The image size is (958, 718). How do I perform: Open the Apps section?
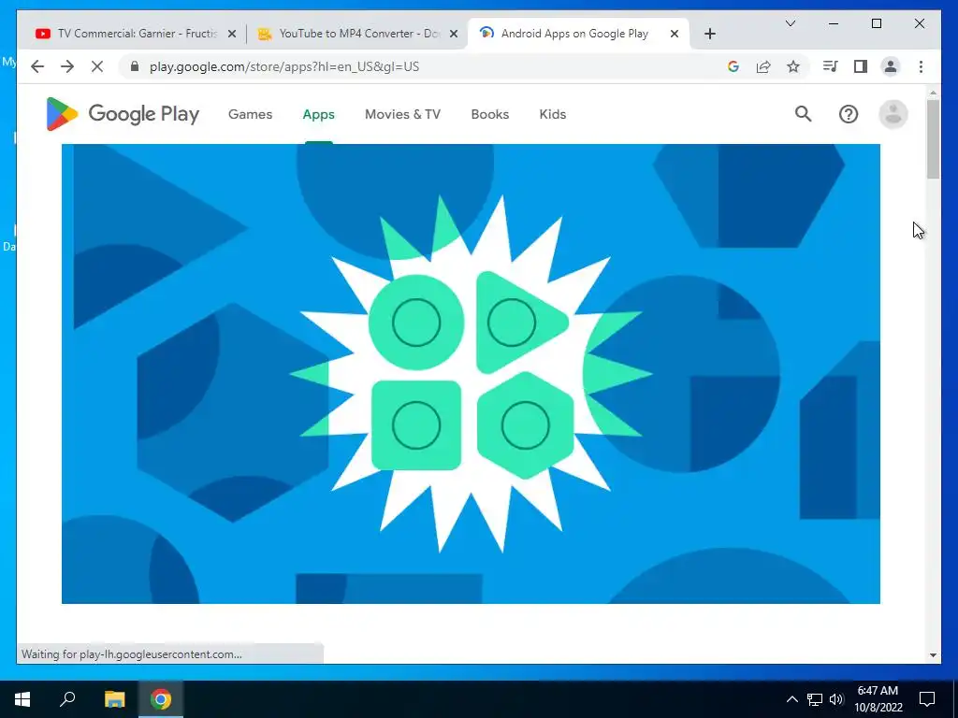(318, 114)
